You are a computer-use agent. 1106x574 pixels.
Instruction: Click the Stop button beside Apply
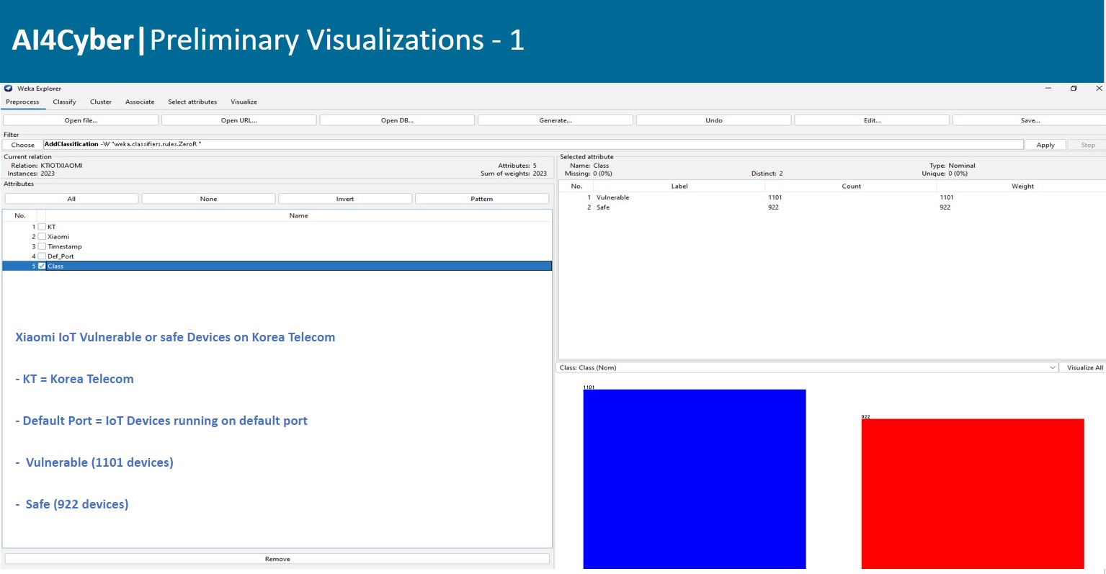(1087, 145)
